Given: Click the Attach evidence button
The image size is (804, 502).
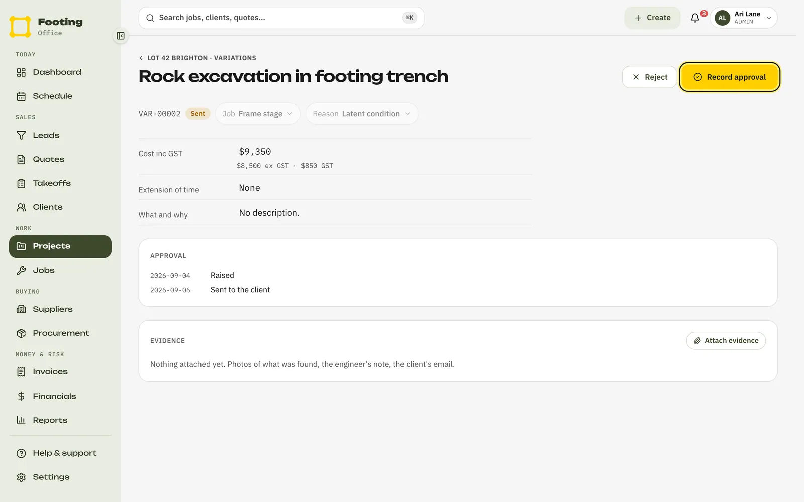Looking at the screenshot, I should (x=726, y=341).
